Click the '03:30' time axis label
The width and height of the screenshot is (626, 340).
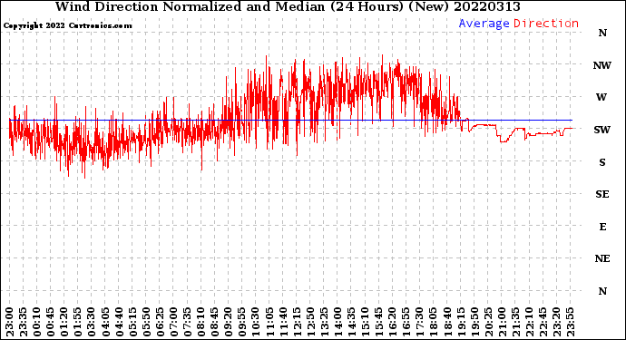(91, 322)
